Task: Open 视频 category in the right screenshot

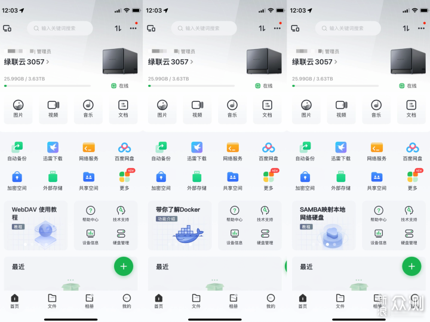Action: 341,109
